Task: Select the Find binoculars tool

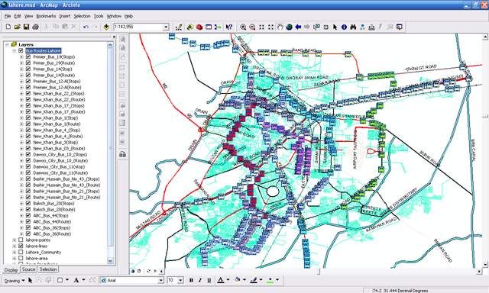Action: 353,27
